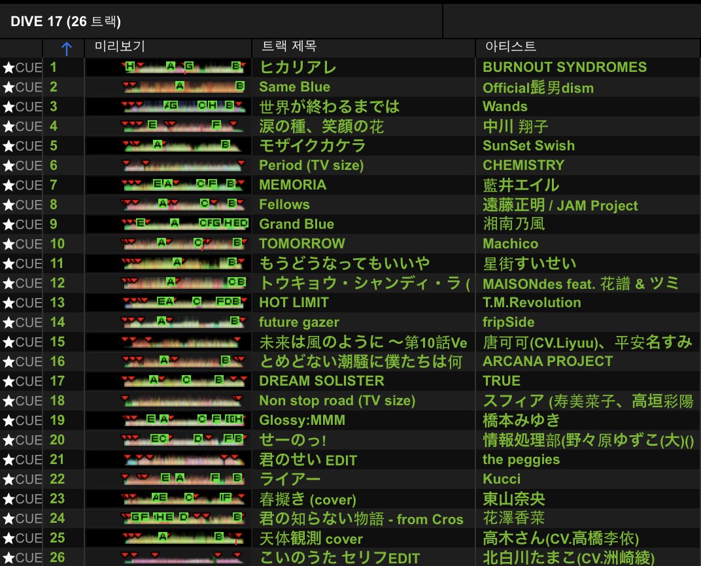The height and width of the screenshot is (566, 701).
Task: Select track title 春擬き (cover)
Action: (x=307, y=499)
